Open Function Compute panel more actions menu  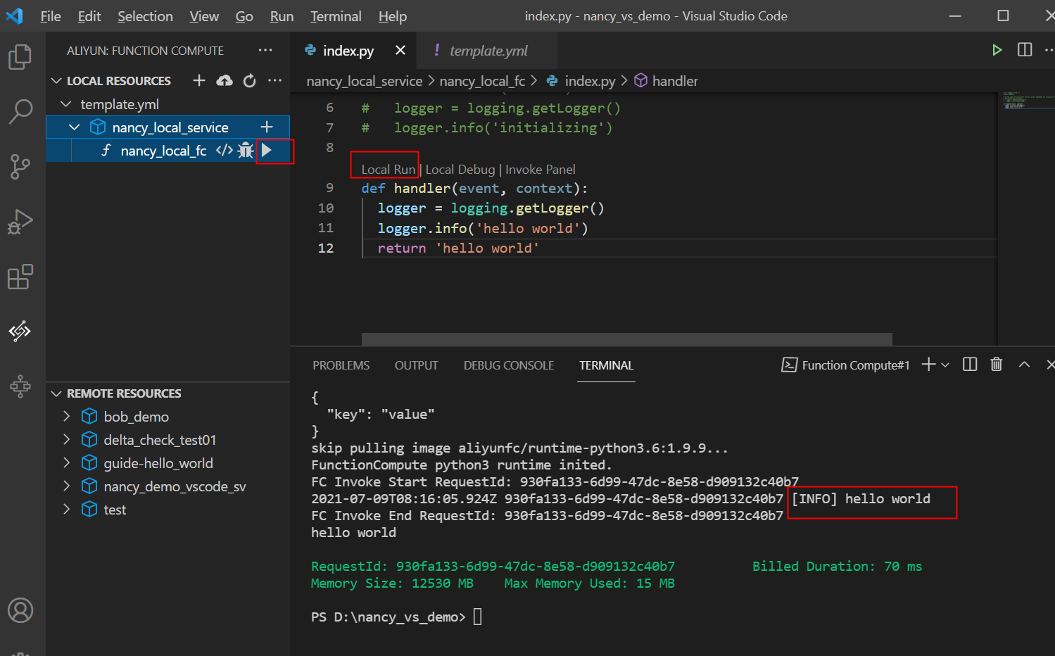(x=265, y=50)
